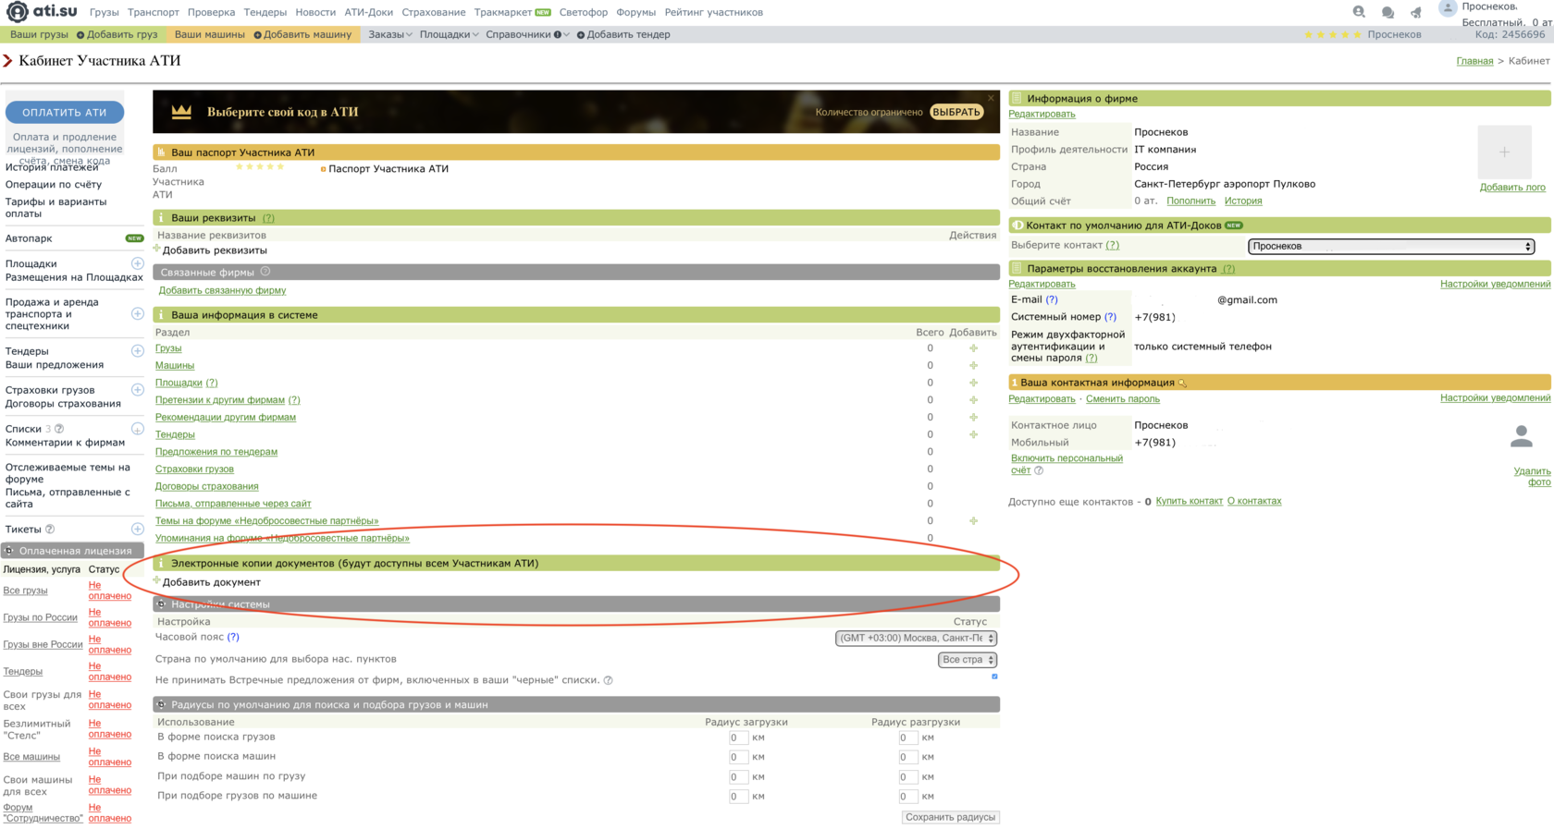Expand sidebar Площадки with circle plus
The image size is (1554, 829).
coord(138,264)
